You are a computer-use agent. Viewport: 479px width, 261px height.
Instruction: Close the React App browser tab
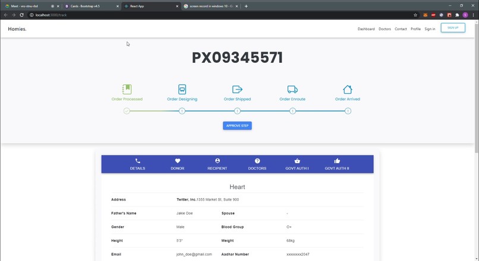pyautogui.click(x=177, y=6)
